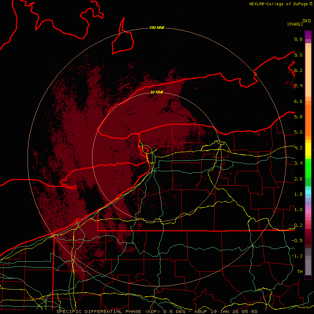Image resolution: width=314 pixels, height=314 pixels.
Task: Click the 19 JAN 26 05:50 timestamp
Action: (234, 312)
